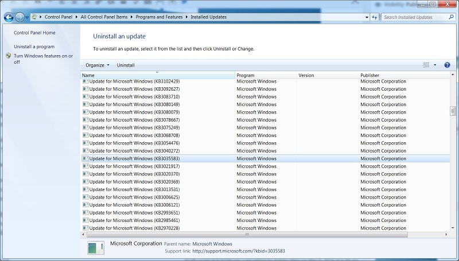Open address bar history dropdown

pos(367,17)
